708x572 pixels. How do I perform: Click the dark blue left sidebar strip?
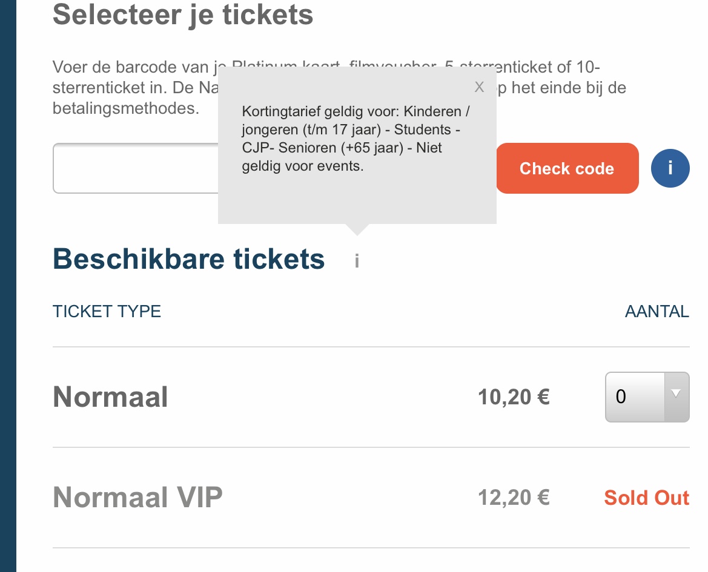8,286
